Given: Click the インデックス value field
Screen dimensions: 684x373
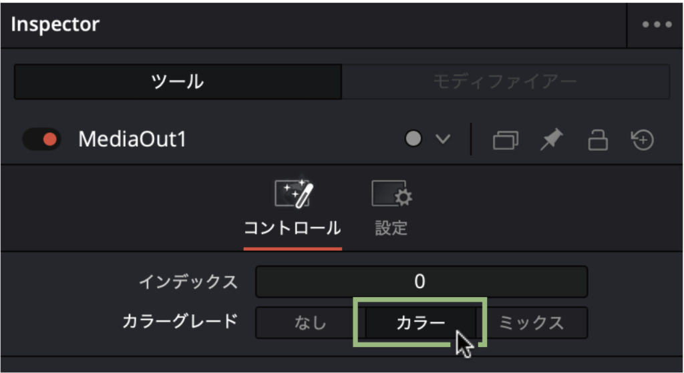Looking at the screenshot, I should 421,282.
